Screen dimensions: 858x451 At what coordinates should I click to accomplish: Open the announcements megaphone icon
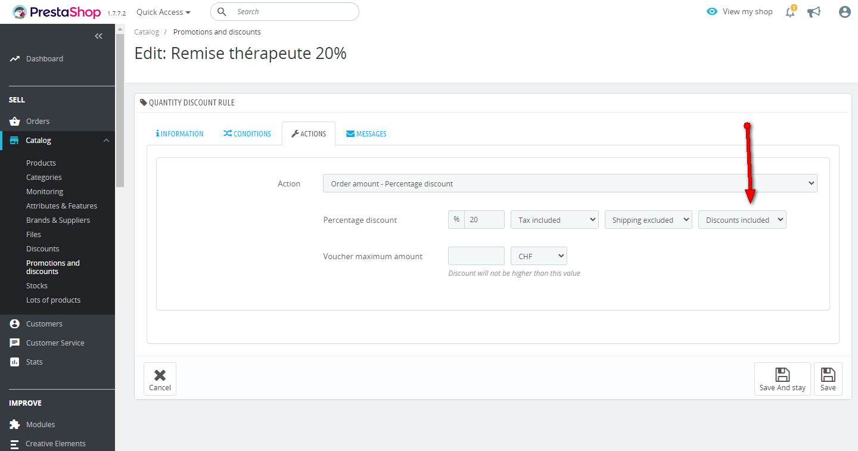[814, 12]
